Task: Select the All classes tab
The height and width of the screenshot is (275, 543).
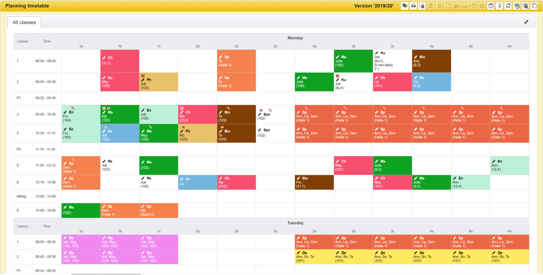Action: [x=25, y=22]
